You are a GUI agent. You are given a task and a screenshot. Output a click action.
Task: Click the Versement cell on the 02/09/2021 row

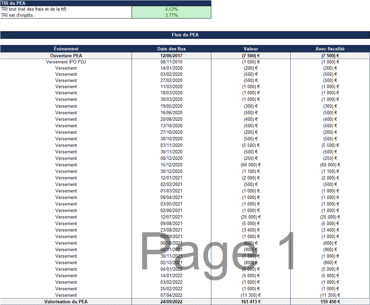pyautogui.click(x=66, y=237)
